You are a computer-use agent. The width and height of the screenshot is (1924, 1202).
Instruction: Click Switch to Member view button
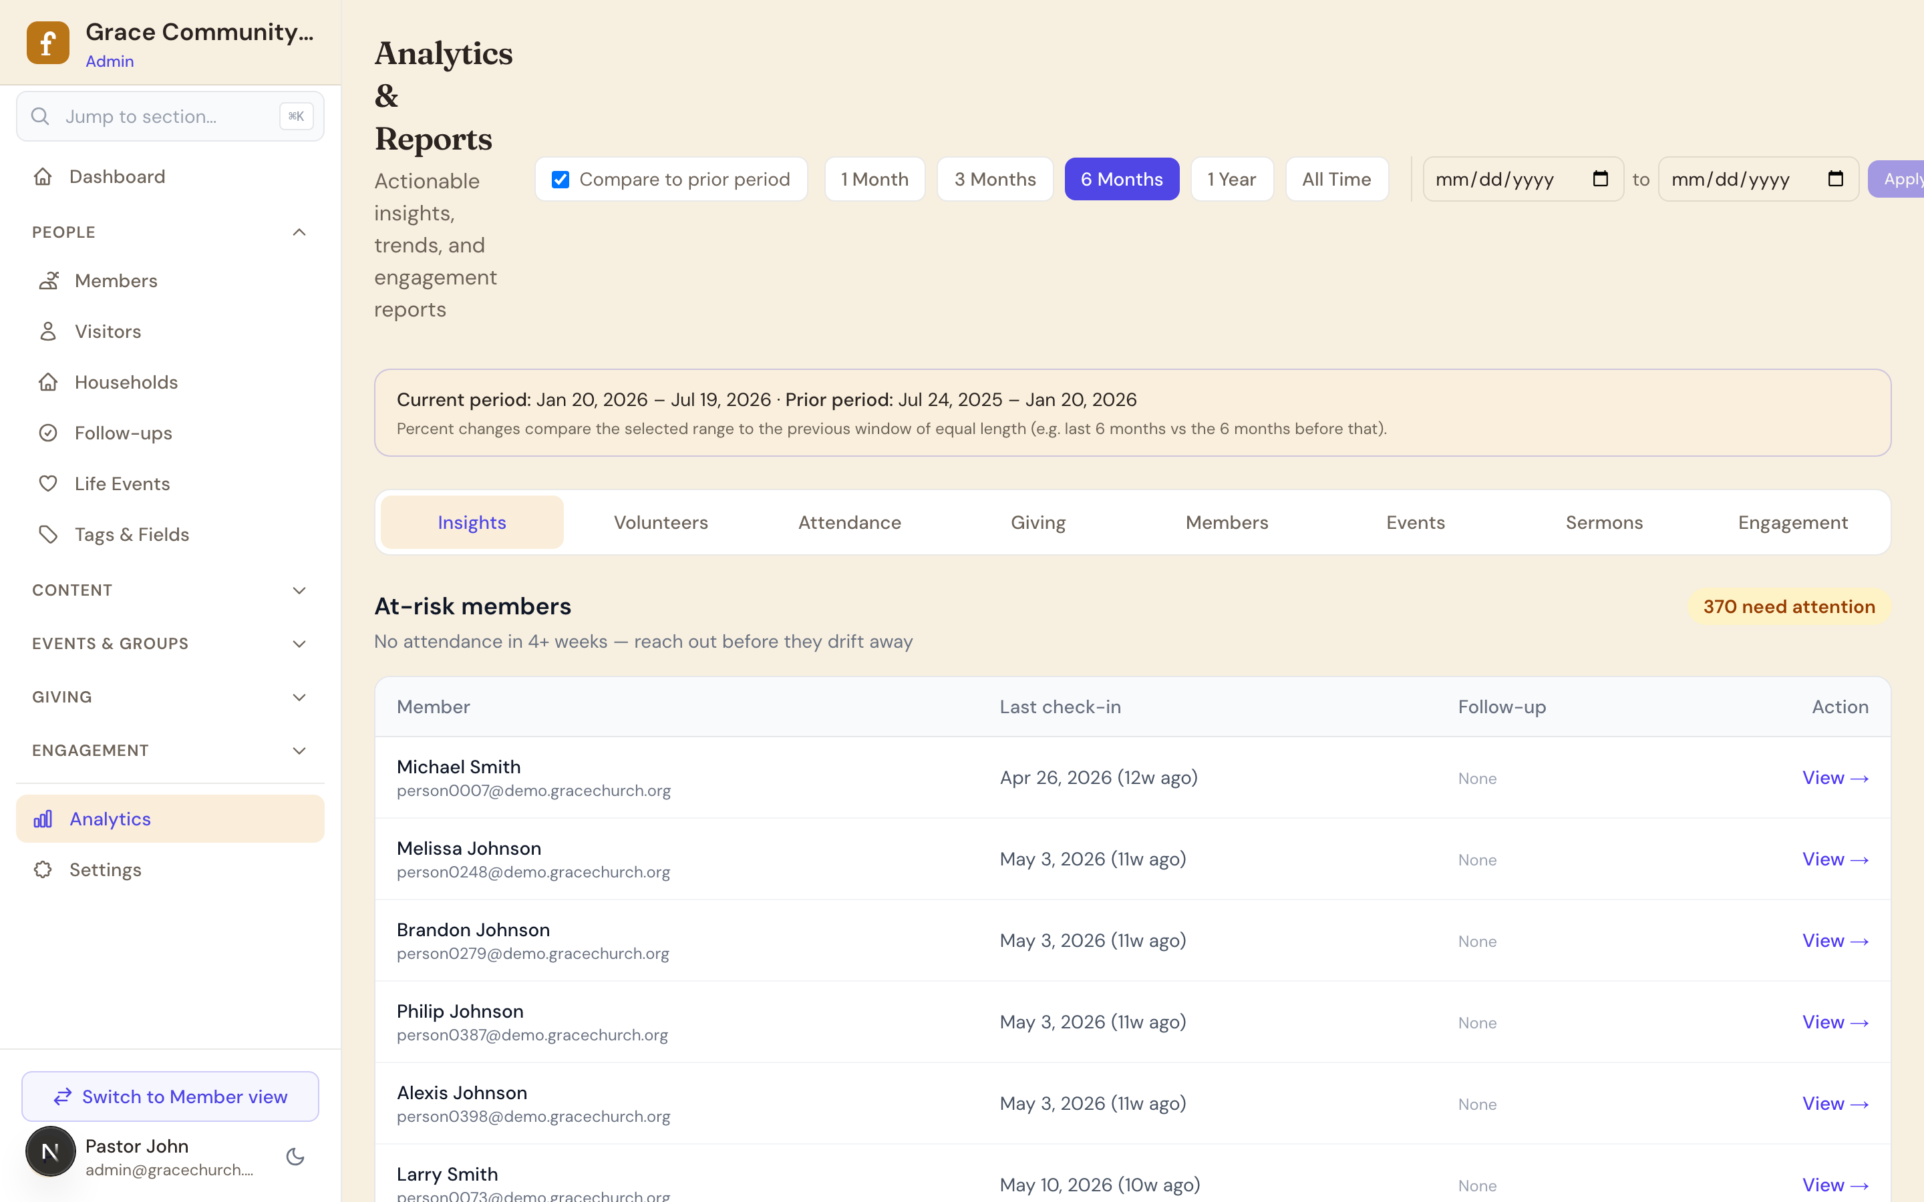pyautogui.click(x=170, y=1097)
